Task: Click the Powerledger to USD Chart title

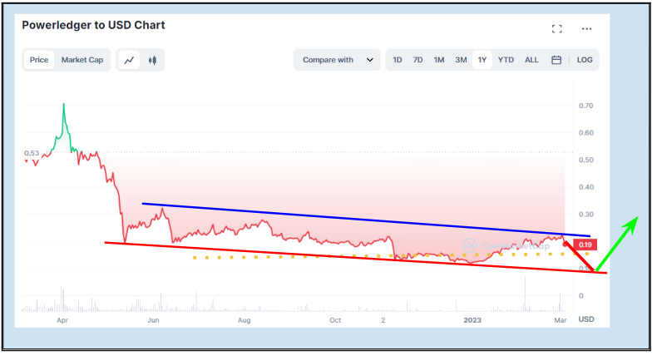Action: [93, 26]
